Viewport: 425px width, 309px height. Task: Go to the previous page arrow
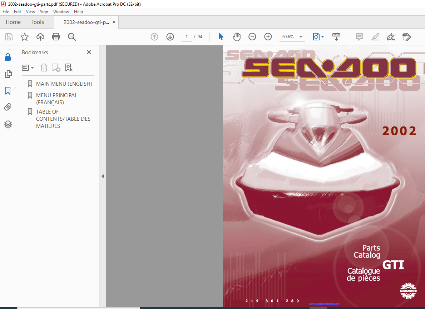click(154, 37)
